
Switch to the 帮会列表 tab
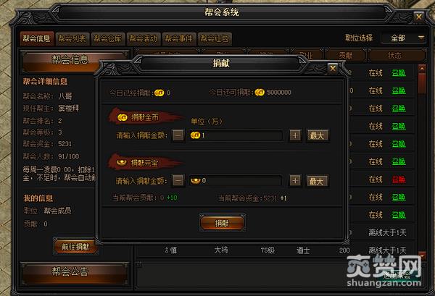tap(72, 39)
